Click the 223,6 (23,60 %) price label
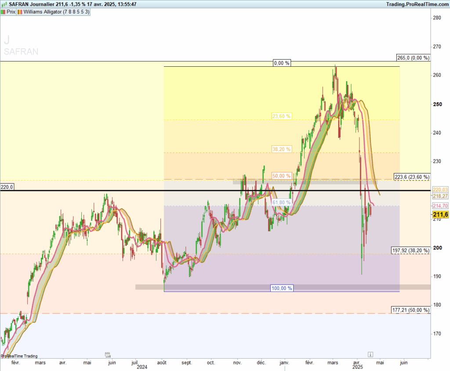The height and width of the screenshot is (371, 450). pos(412,176)
